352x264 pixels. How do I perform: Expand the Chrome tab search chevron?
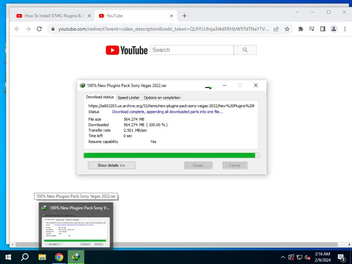click(297, 12)
